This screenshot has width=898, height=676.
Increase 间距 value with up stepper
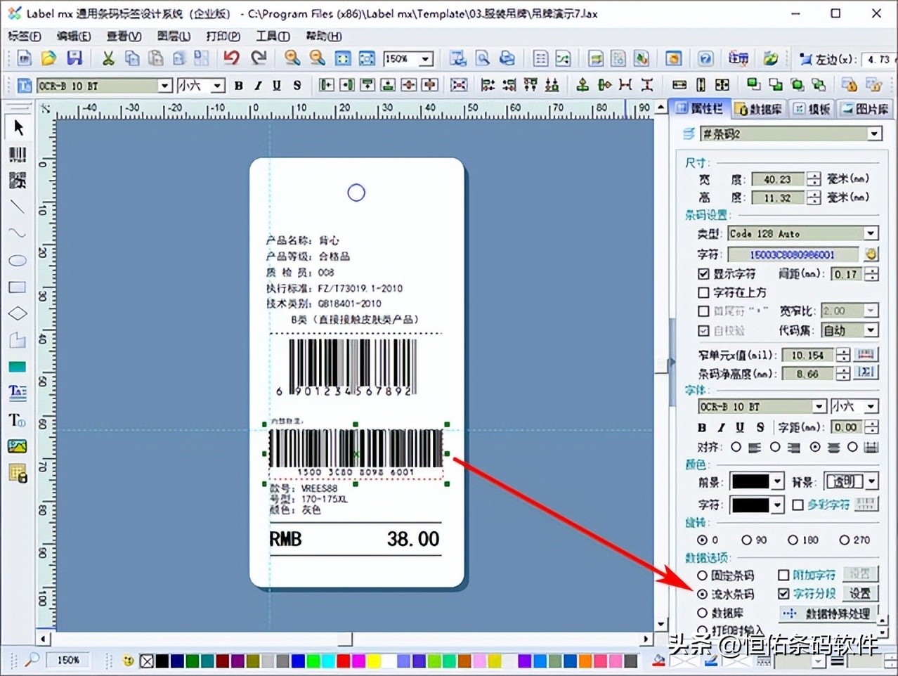tap(871, 271)
